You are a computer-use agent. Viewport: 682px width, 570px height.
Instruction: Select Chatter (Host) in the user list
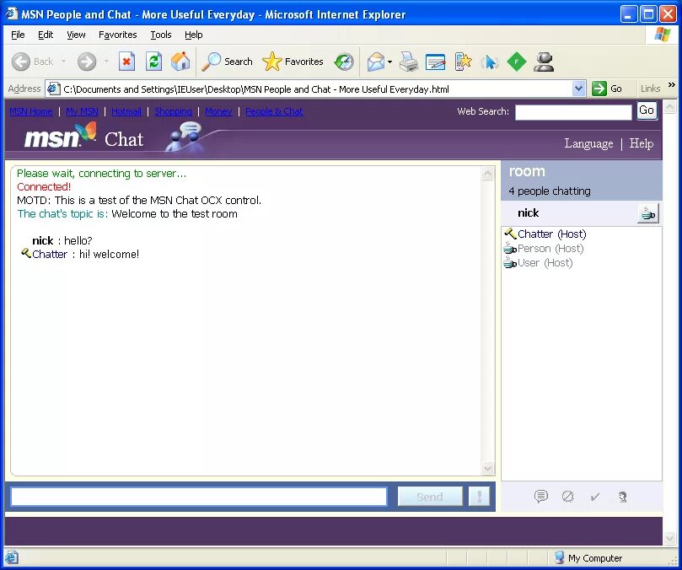pos(551,234)
